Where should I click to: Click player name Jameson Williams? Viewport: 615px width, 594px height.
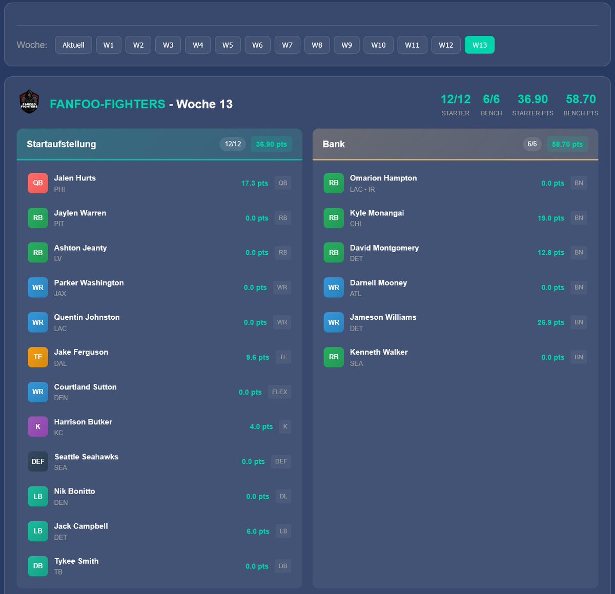[383, 317]
